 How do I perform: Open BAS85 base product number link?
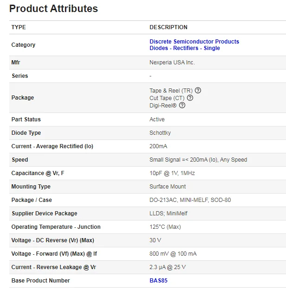158,281
